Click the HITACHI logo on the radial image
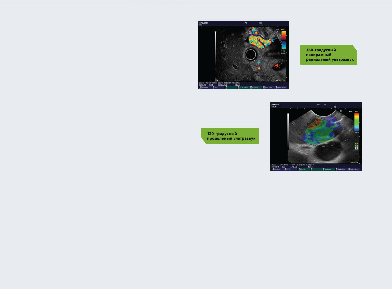392x289 pixels. click(x=204, y=23)
